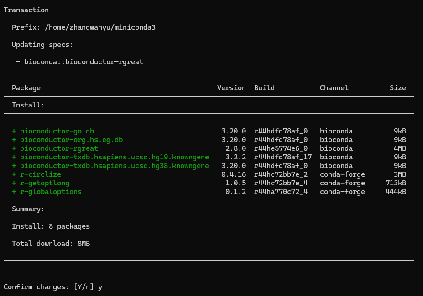Click the txdb hg38.knowngene package name
Screen dimensions: 423x296
(x=114, y=166)
